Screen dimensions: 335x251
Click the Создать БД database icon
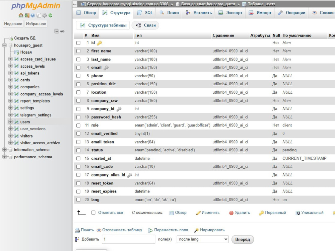click(10, 38)
